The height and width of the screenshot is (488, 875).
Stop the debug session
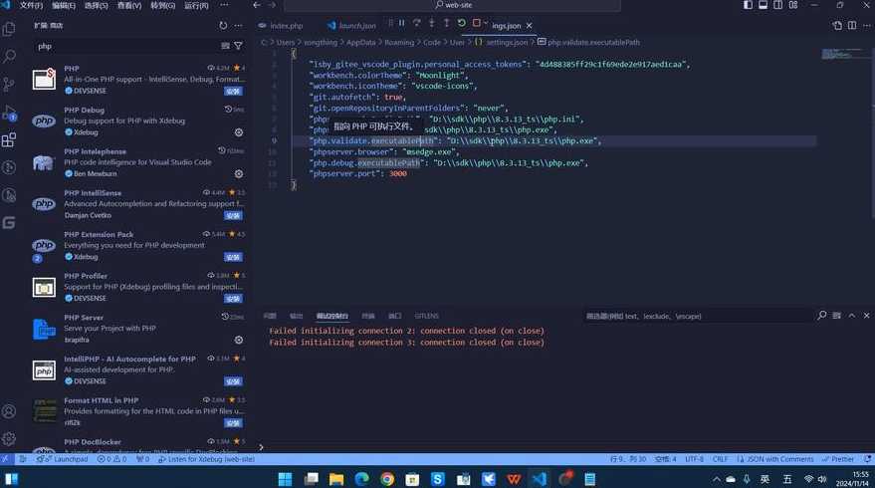[x=476, y=23]
